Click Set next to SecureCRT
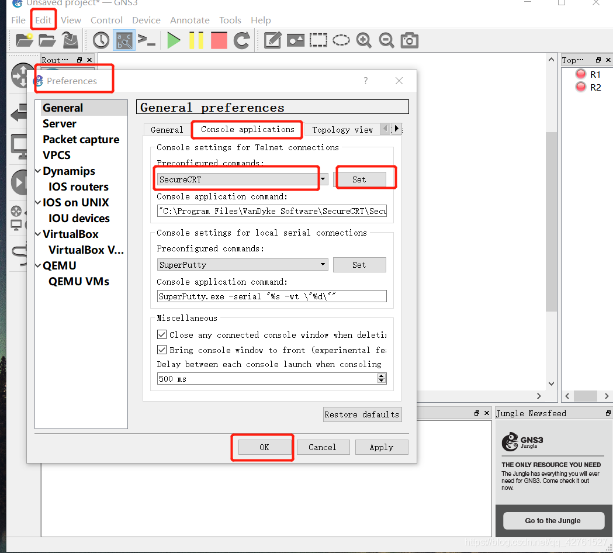Viewport: 613px width, 553px height. 359,179
